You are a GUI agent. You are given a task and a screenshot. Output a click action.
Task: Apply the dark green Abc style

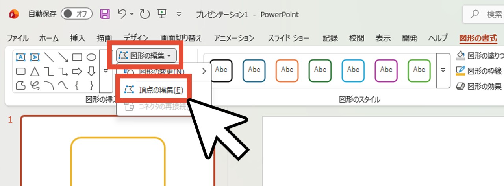tap(320, 70)
